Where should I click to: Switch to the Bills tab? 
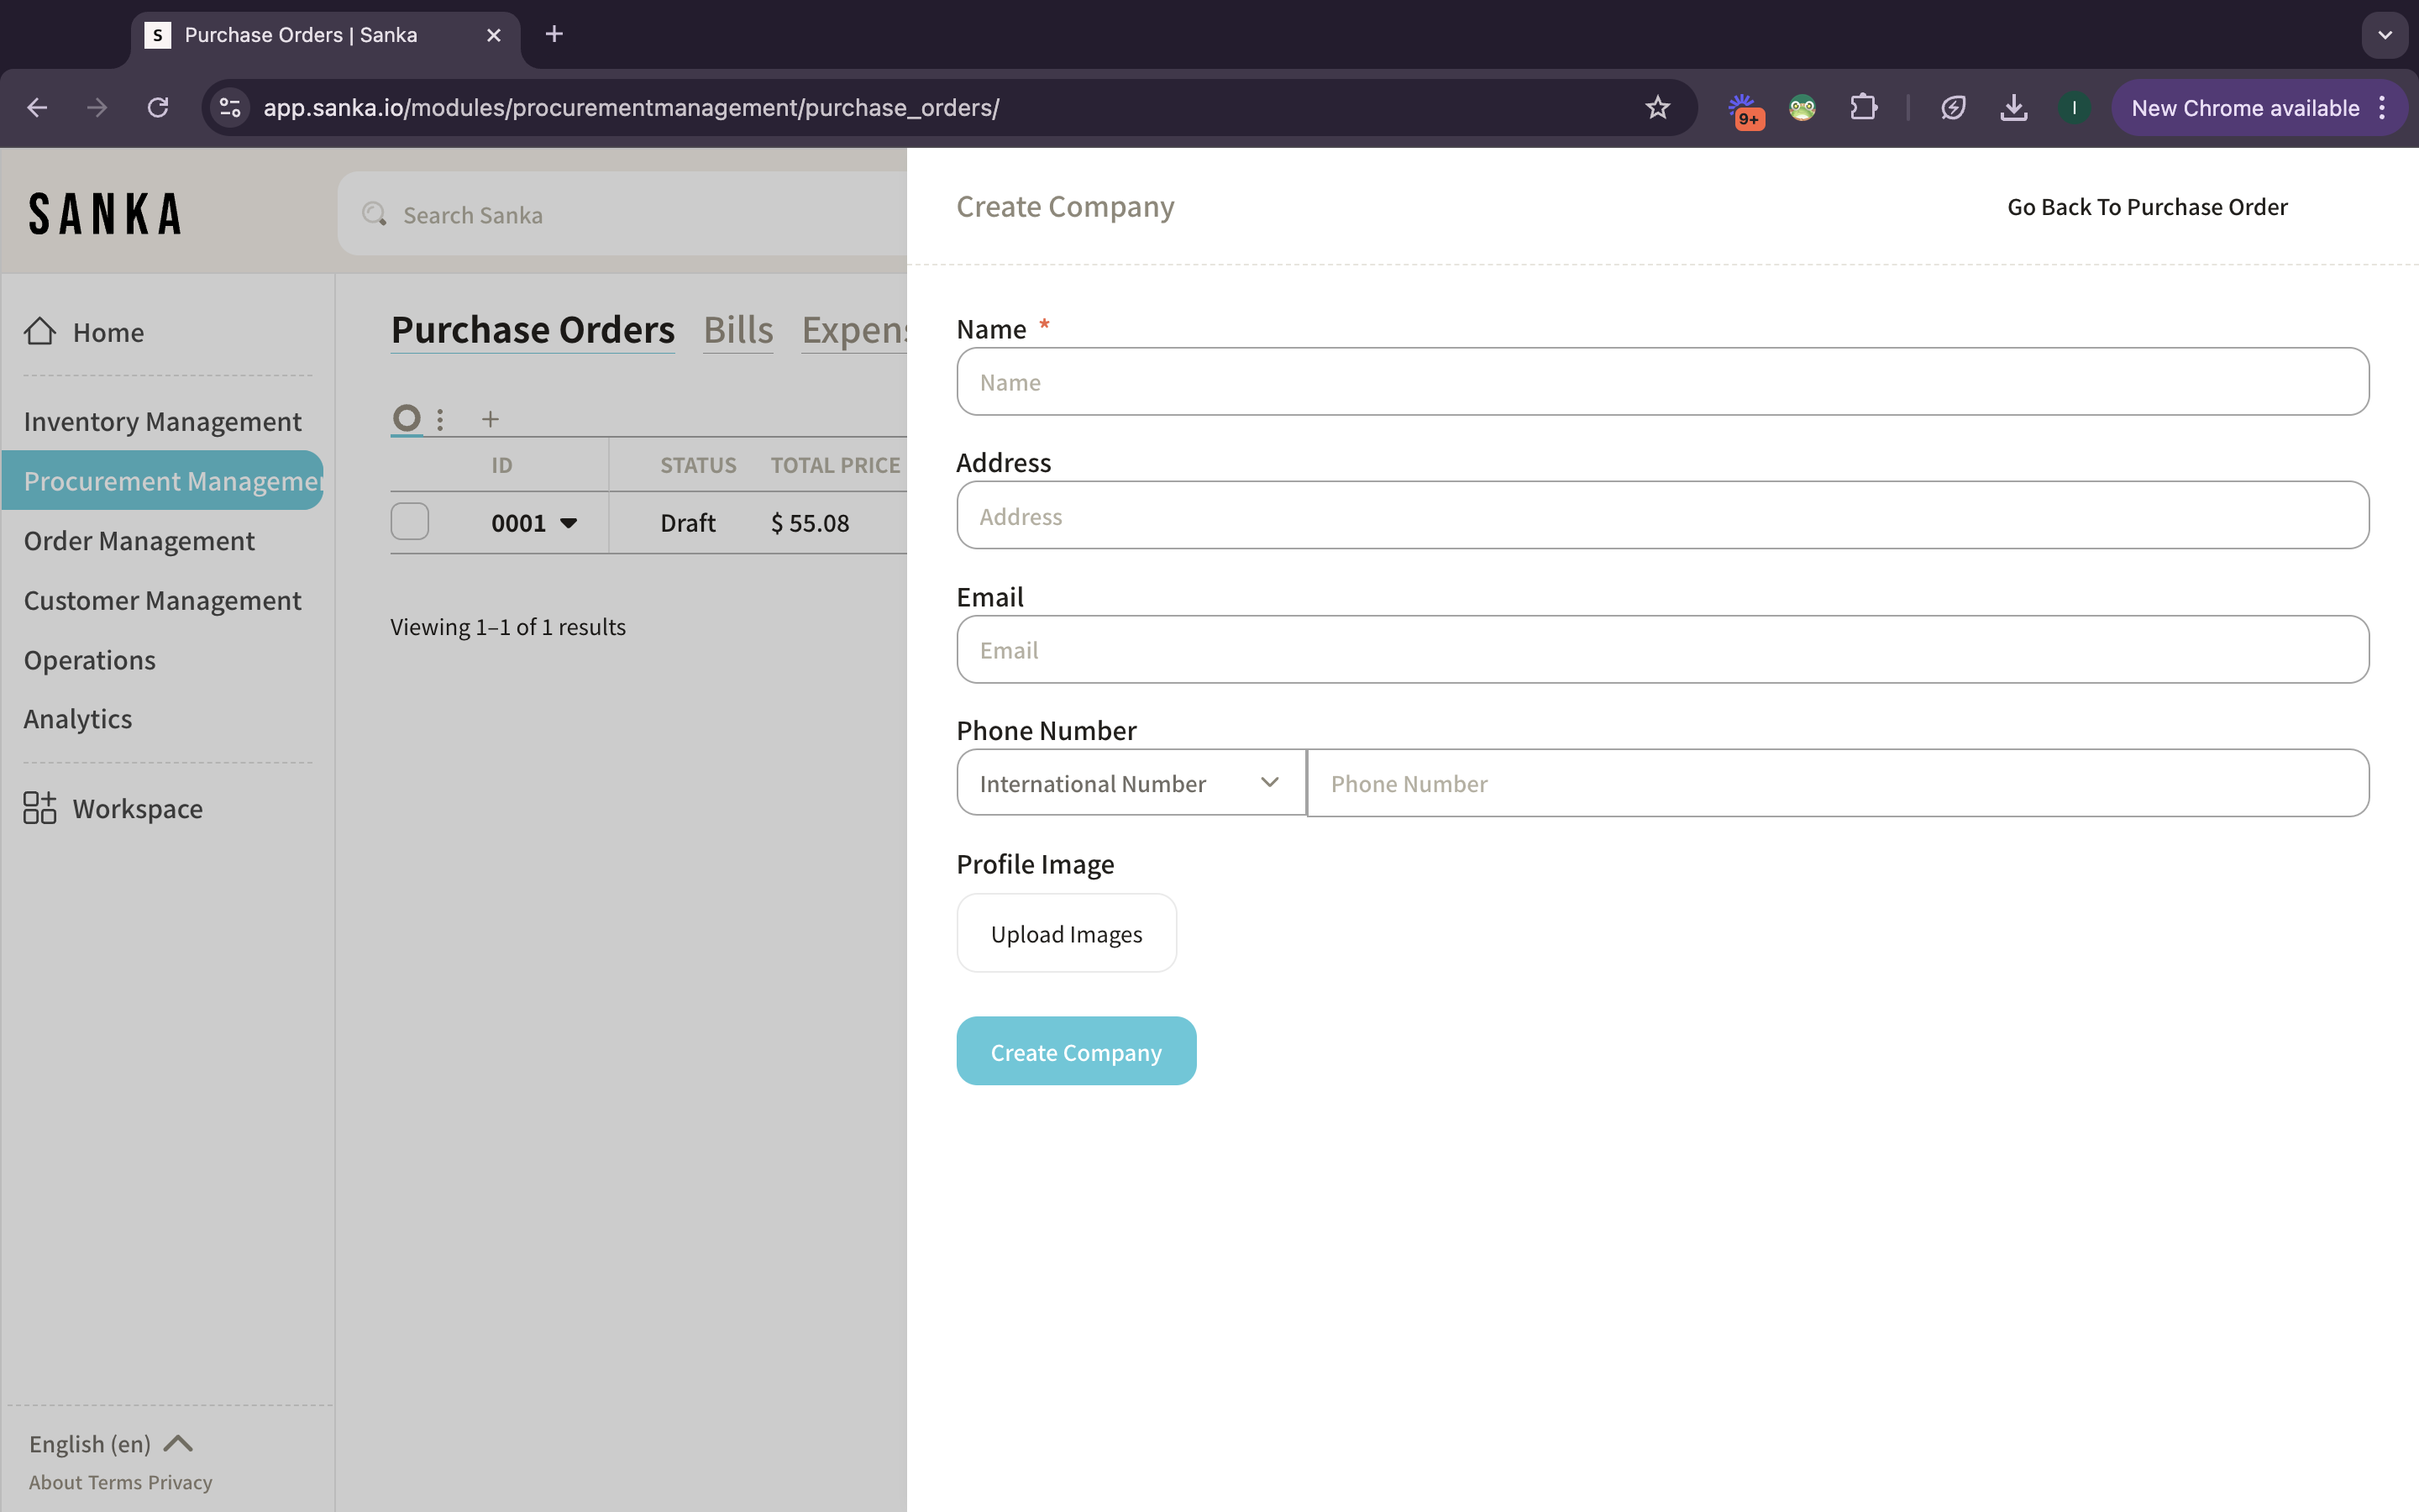(737, 330)
